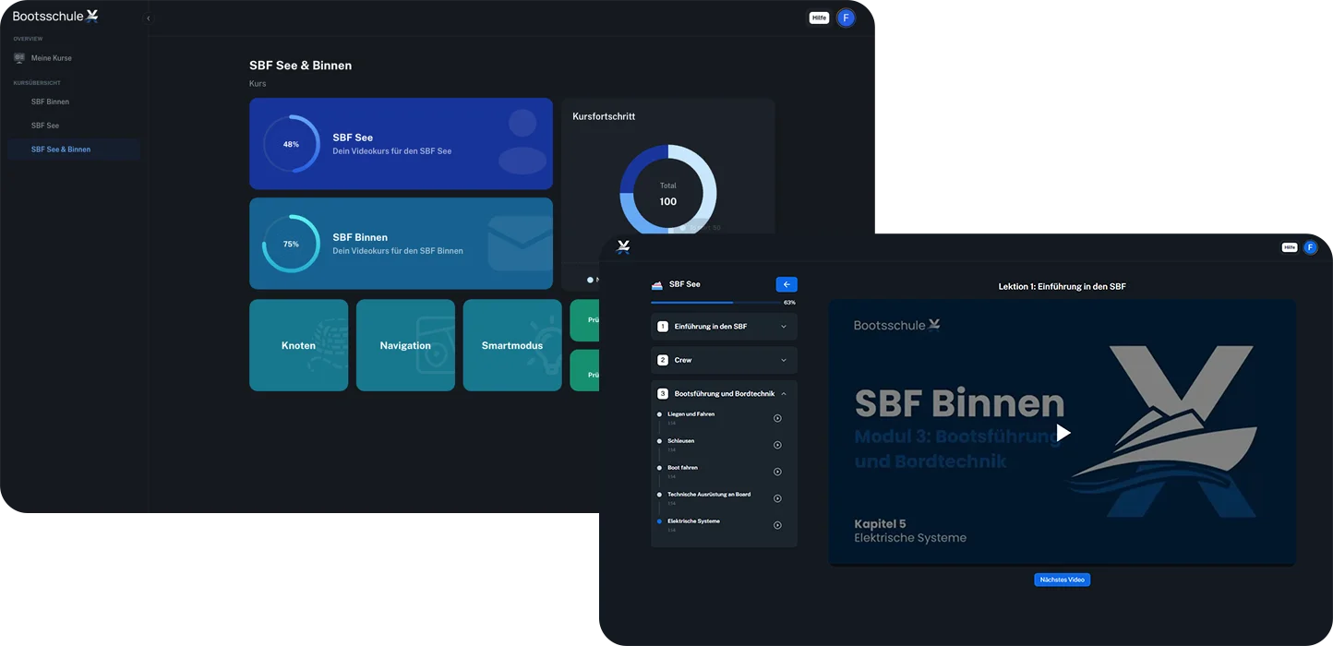
Task: Start the video with the center play button
Action: pyautogui.click(x=1063, y=433)
